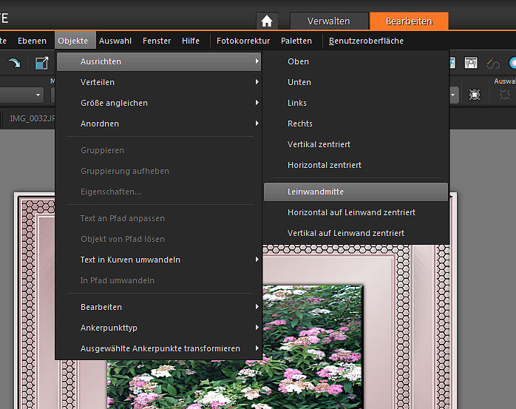Viewport: 516px width, 409px height.
Task: Click the Home icon tab
Action: point(267,21)
